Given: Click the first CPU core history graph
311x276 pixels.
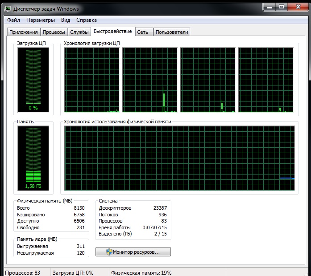Looking at the screenshot, I should (91, 80).
